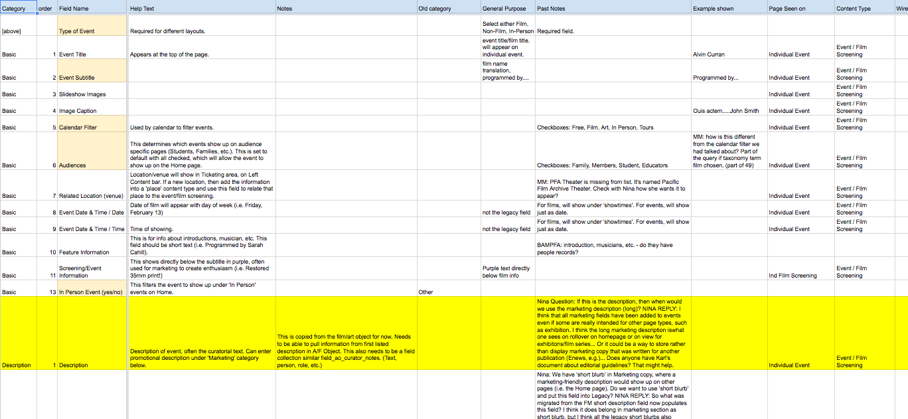Click the 'Feature Information' cell
This screenshot has width=908, height=419.
coord(92,245)
